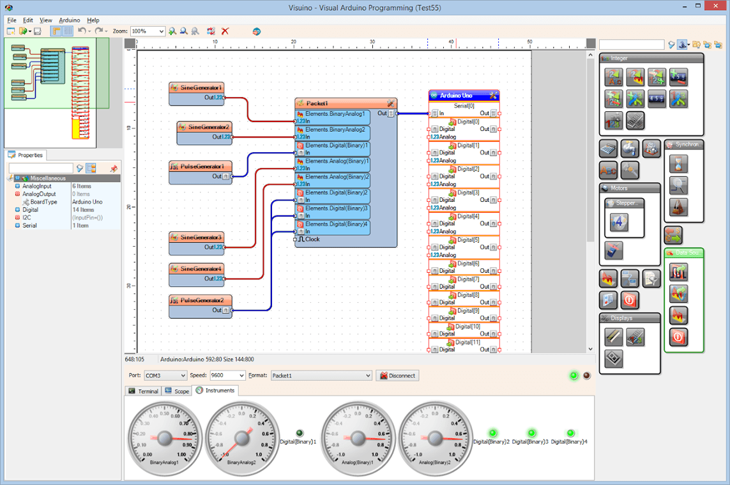The image size is (730, 485).
Task: Switch to the Scope tab
Action: (x=176, y=390)
